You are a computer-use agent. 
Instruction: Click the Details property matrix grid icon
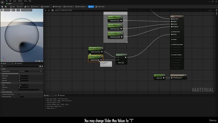pos(40,66)
